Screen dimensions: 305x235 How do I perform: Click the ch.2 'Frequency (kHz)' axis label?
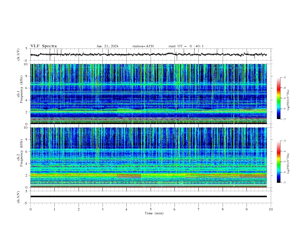coord(22,152)
